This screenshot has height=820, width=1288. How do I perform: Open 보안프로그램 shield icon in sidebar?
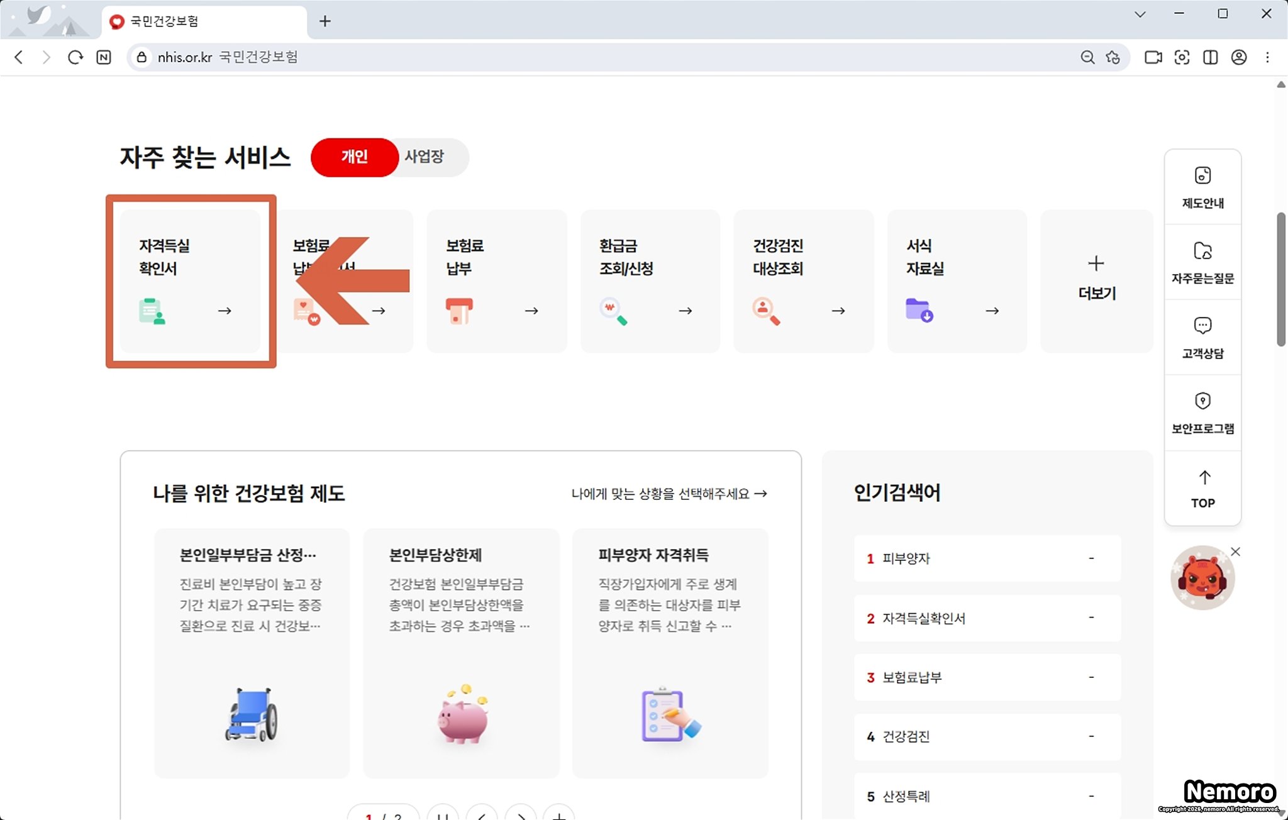[x=1202, y=413]
